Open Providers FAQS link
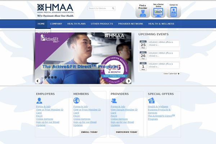This screenshot has width=216, height=144. [114, 116]
